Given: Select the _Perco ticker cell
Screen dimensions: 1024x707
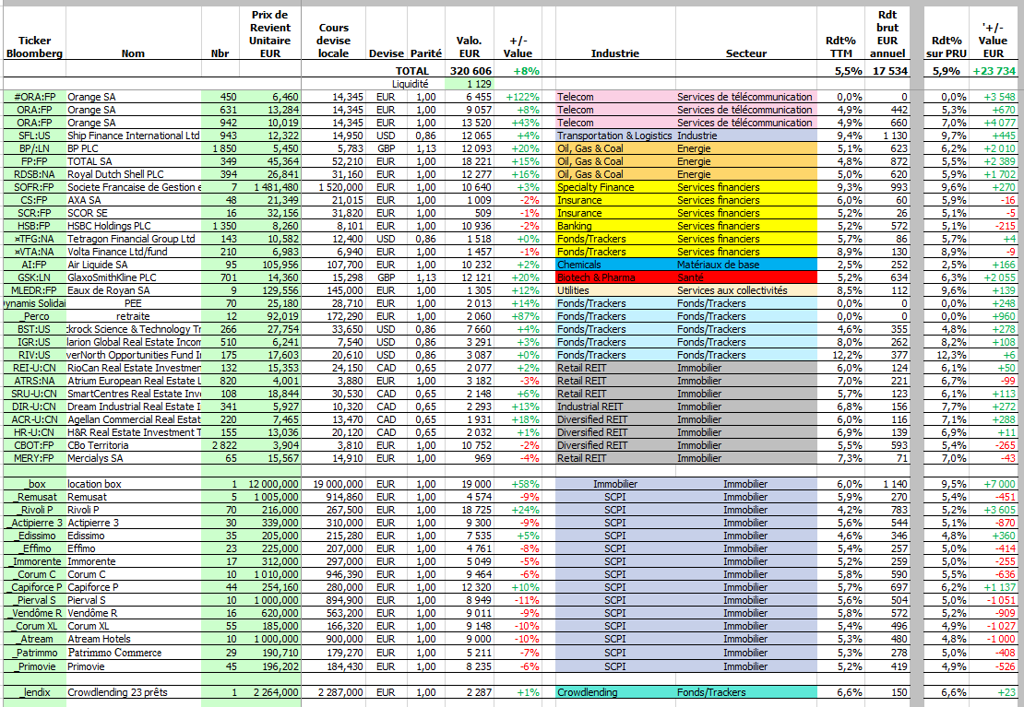Looking at the screenshot, I should pos(35,316).
